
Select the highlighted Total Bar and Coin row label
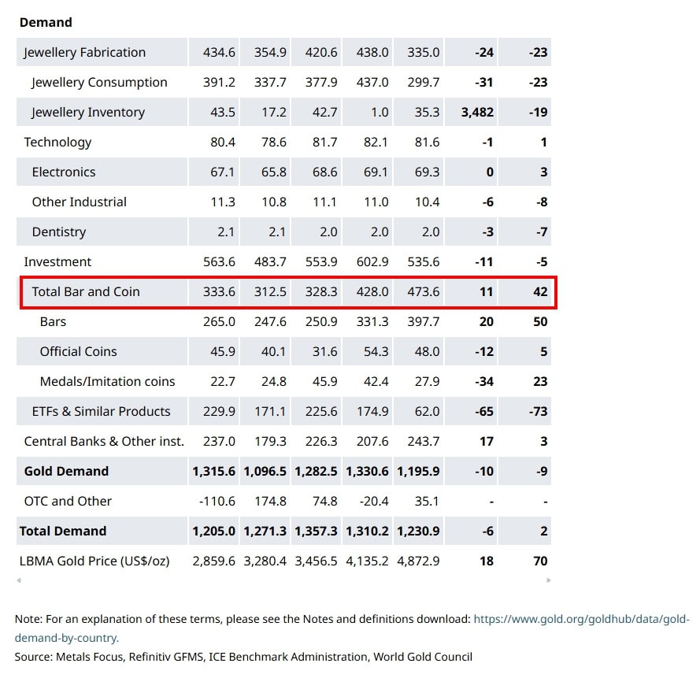(x=86, y=291)
